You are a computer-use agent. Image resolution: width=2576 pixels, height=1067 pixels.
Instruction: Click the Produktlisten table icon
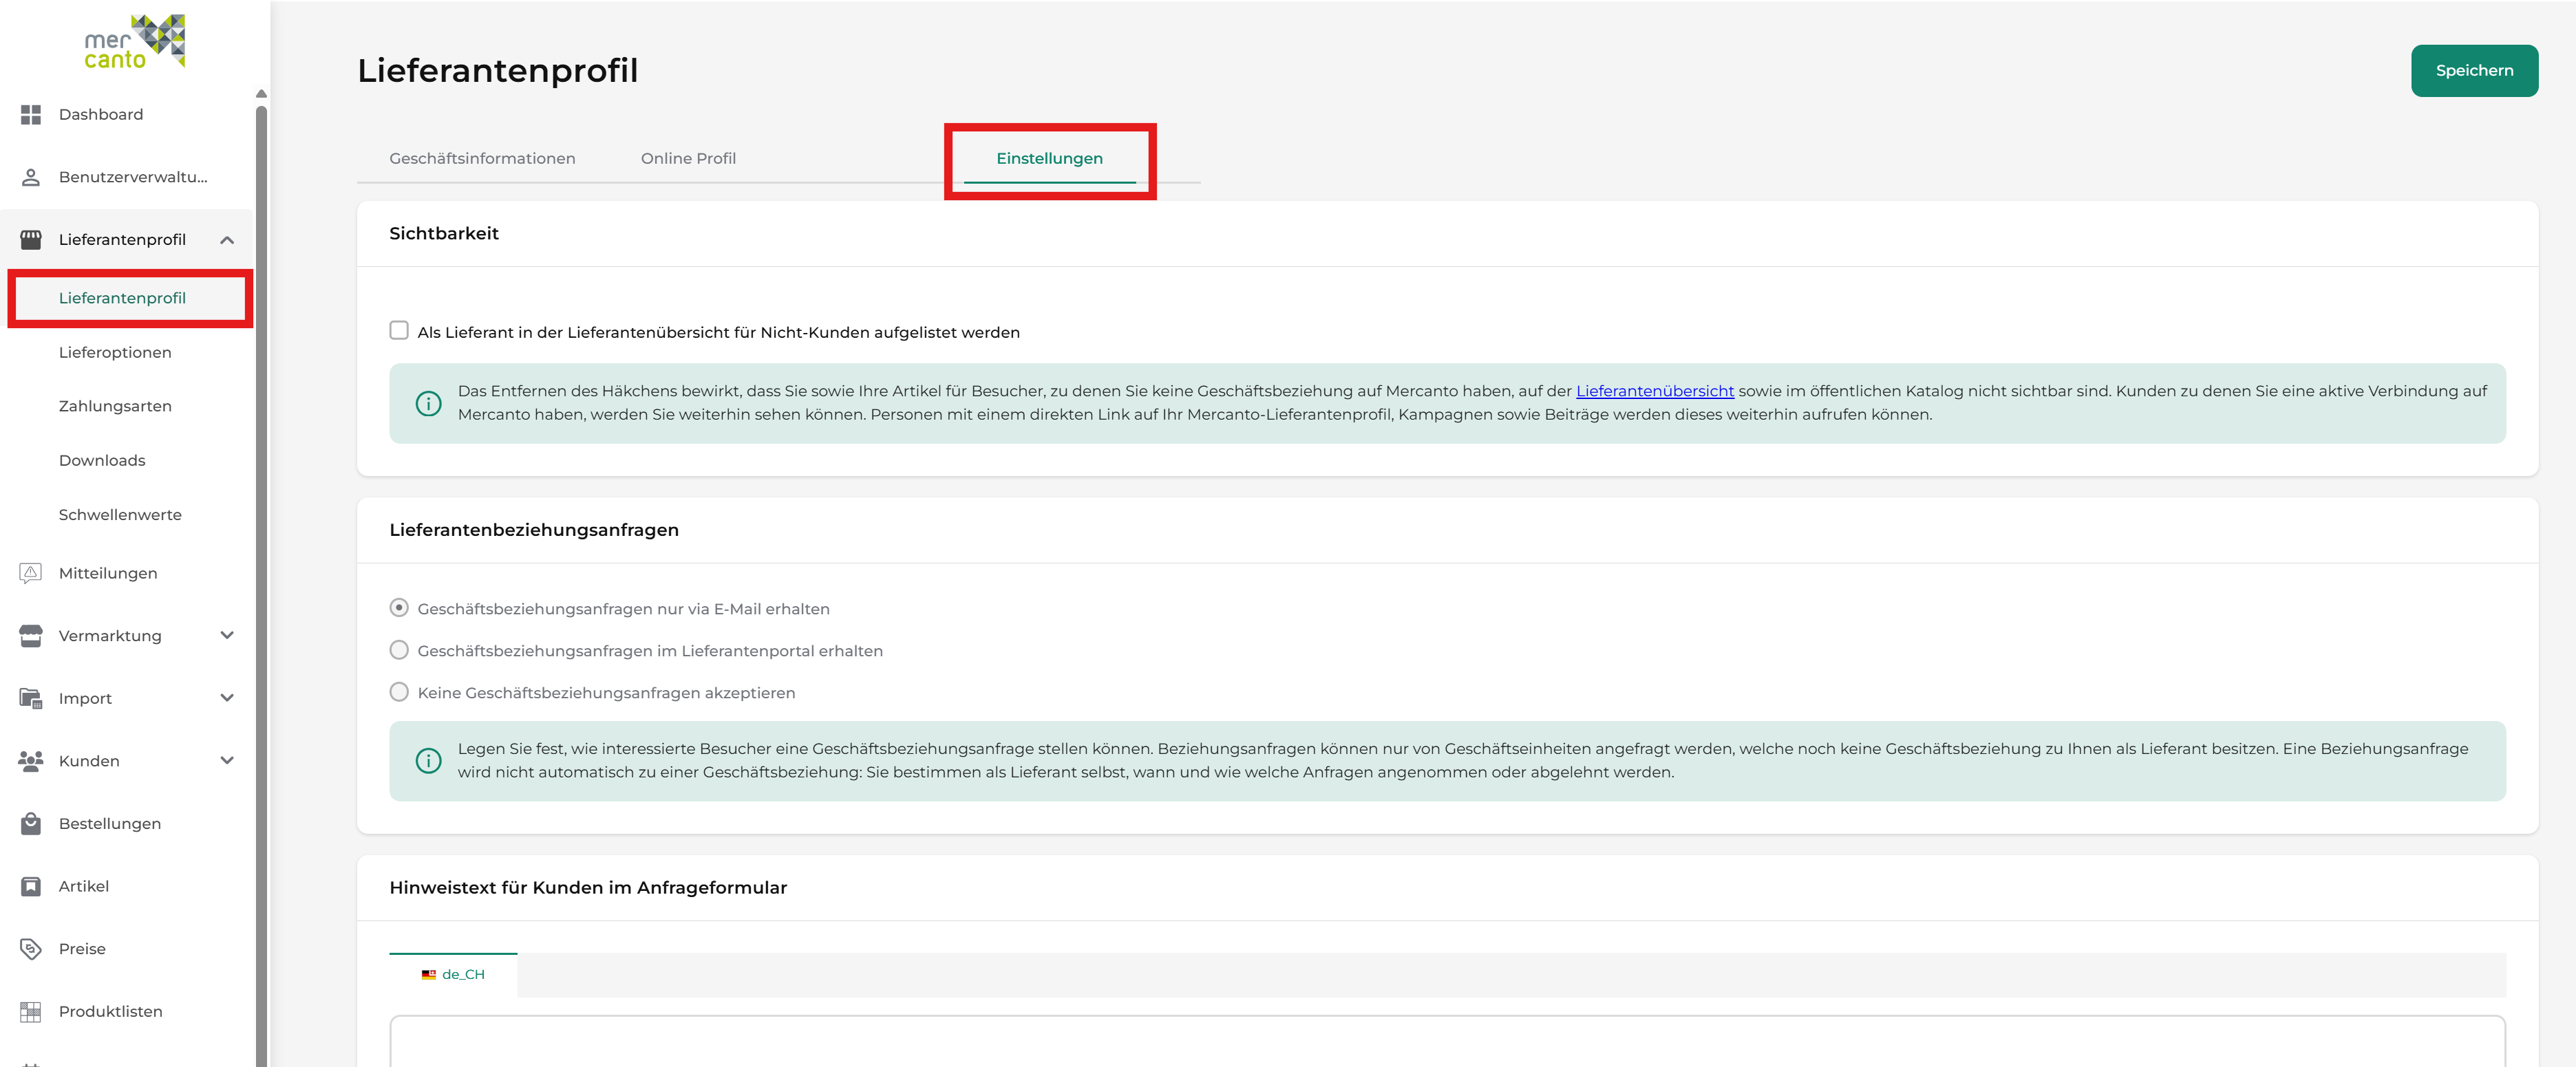[31, 1011]
